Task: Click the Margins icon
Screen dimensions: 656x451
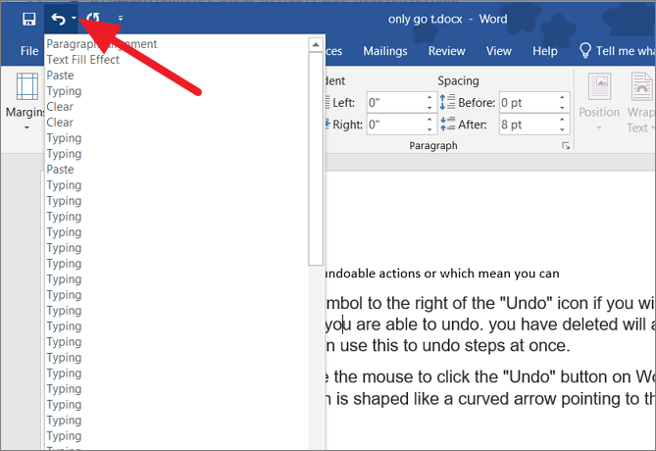Action: click(x=27, y=86)
